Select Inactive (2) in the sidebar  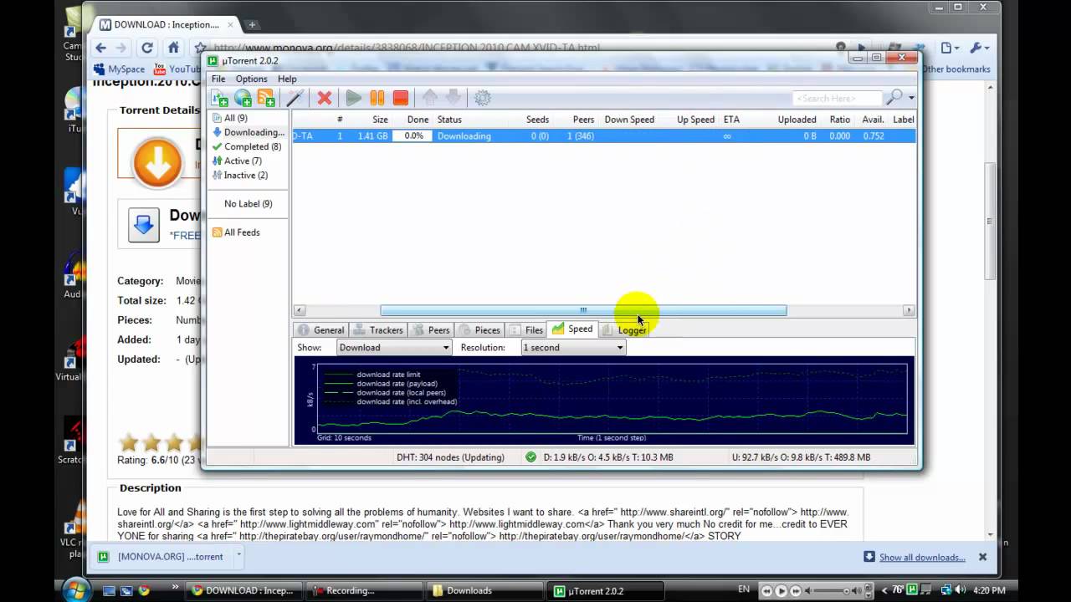(x=240, y=175)
